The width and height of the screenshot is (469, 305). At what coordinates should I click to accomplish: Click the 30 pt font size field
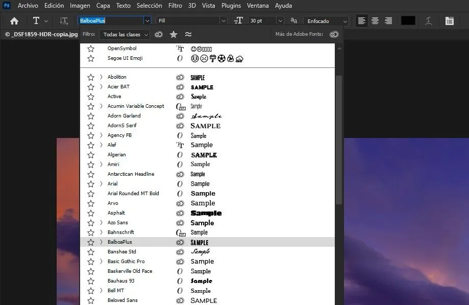(x=262, y=20)
